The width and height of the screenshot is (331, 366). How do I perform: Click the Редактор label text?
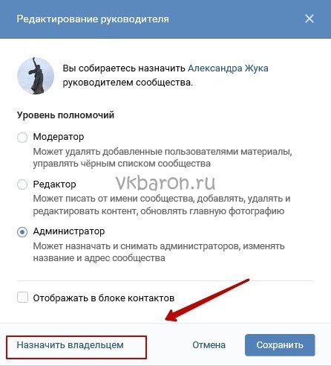54,184
